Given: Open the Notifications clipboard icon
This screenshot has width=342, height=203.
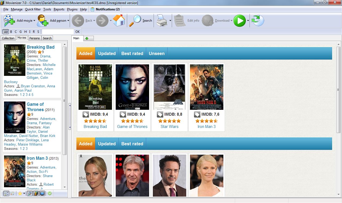Looking at the screenshot, I should (x=92, y=9).
